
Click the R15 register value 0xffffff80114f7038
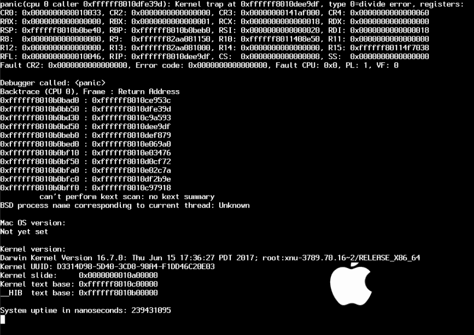389,48
